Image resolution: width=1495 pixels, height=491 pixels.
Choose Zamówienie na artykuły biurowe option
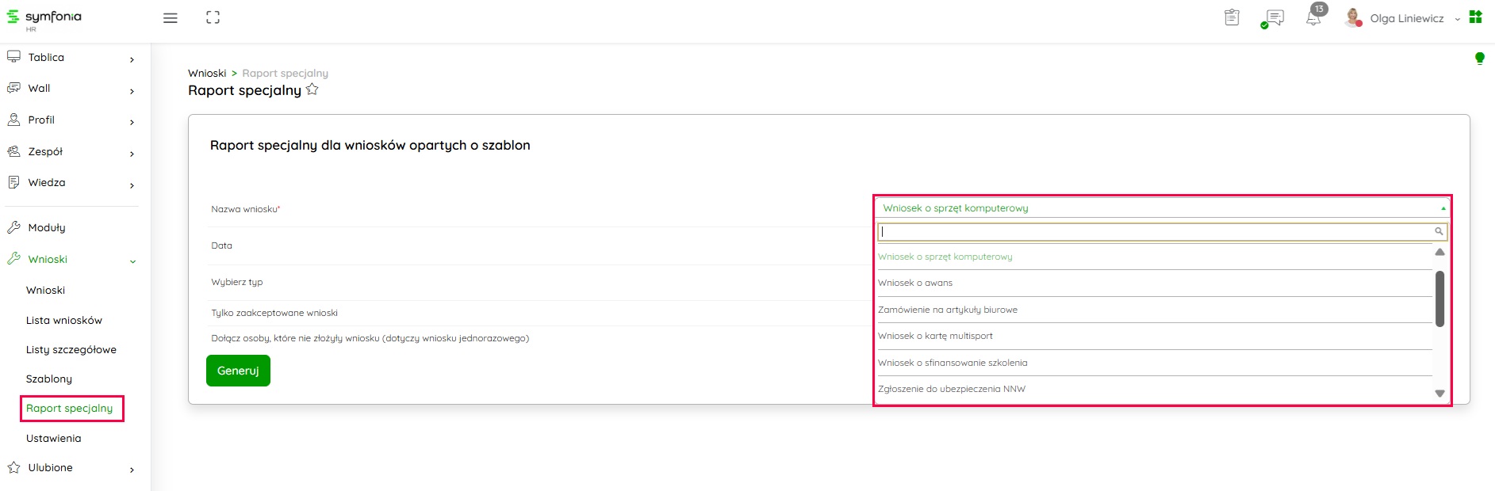click(948, 310)
